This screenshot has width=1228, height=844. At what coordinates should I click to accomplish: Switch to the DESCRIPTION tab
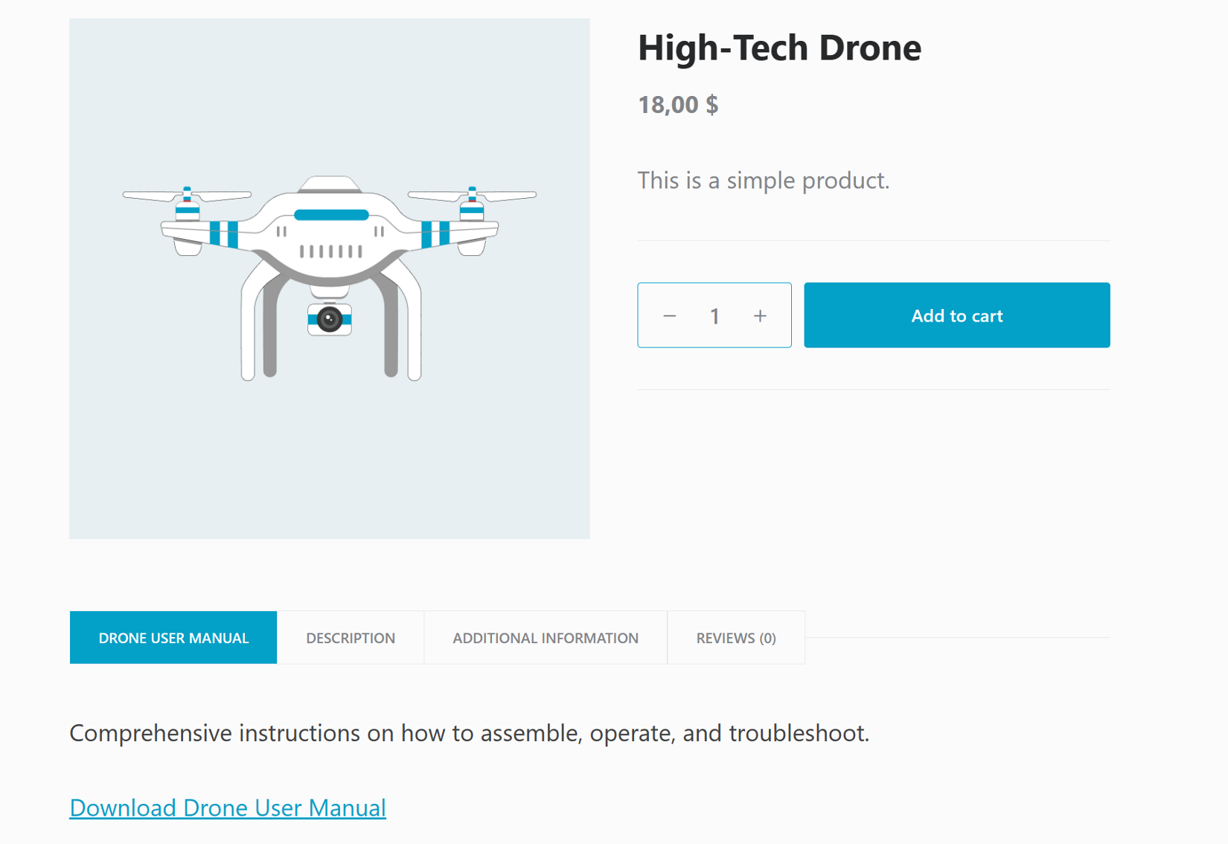click(x=350, y=638)
